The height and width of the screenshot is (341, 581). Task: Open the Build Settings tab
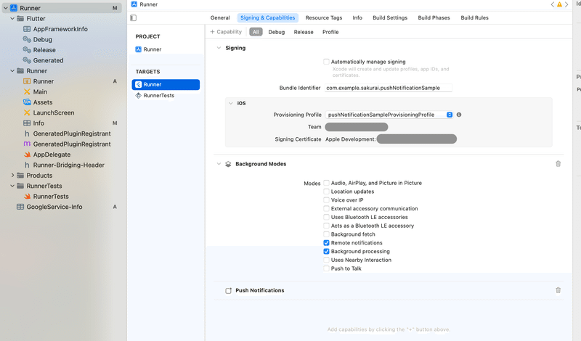tap(390, 17)
